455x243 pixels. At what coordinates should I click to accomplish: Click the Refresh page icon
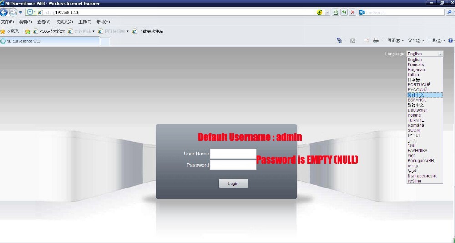344,12
